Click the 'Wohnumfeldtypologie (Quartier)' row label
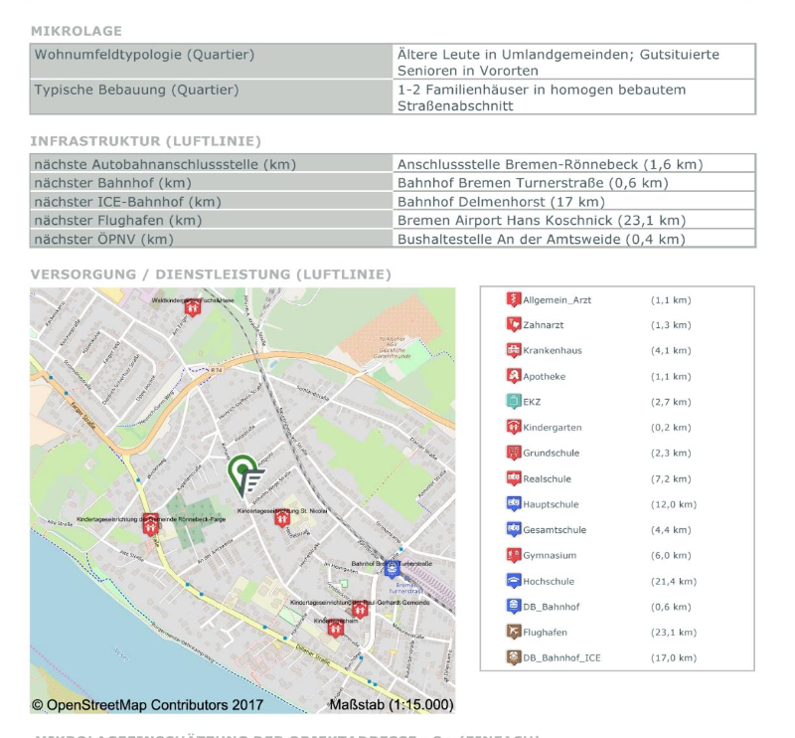 click(144, 55)
